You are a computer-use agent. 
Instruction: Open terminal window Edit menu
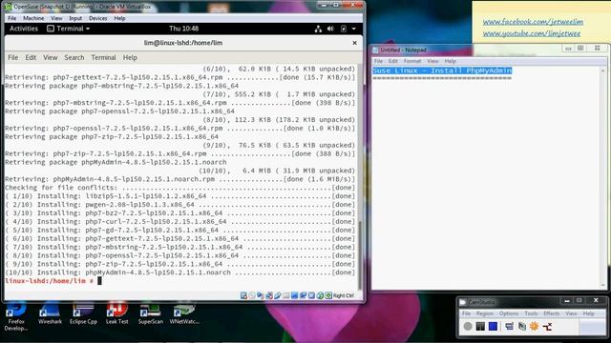pyautogui.click(x=31, y=57)
